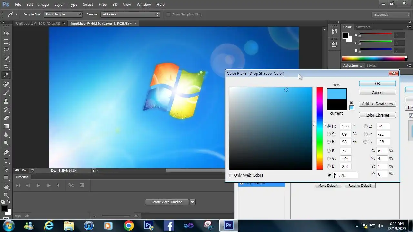Screen dimensions: 413x232
Task: Select the Gradient tool
Action: (6, 126)
